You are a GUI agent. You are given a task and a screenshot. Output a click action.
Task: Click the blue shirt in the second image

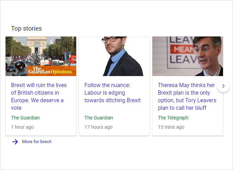pyautogui.click(x=116, y=62)
